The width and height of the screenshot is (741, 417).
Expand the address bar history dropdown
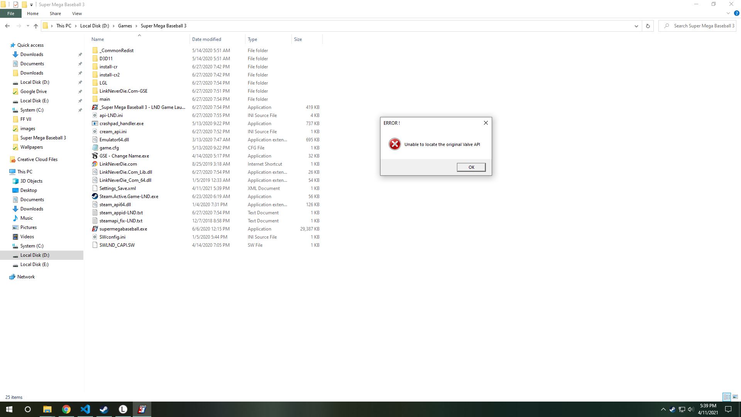(636, 26)
